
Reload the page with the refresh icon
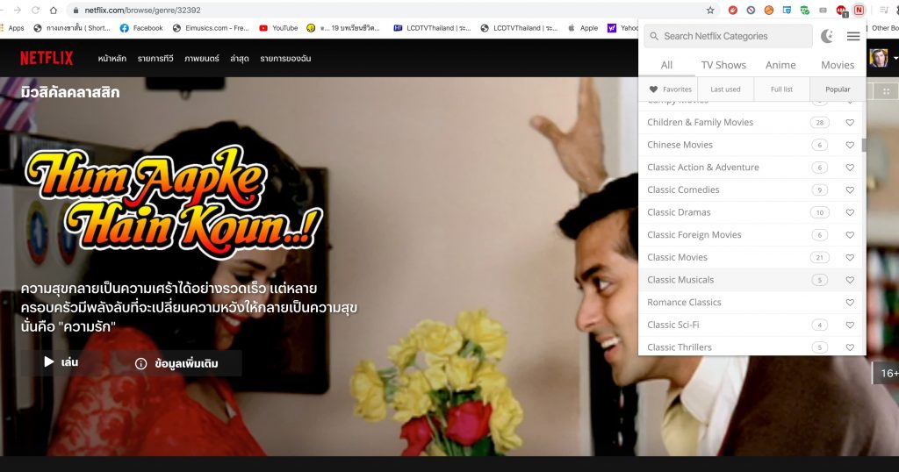click(x=35, y=11)
